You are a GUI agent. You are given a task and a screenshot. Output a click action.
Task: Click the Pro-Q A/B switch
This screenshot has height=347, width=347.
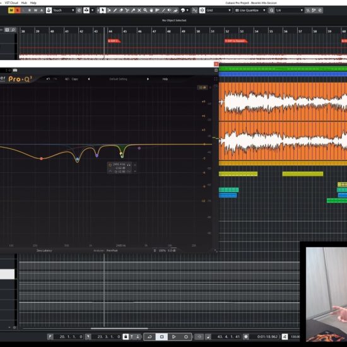click(67, 79)
